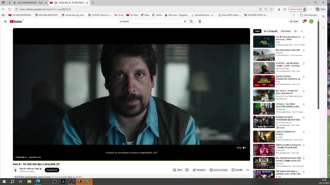330x185 pixels.
Task: Run search with the magnifier button
Action: [x=191, y=21]
